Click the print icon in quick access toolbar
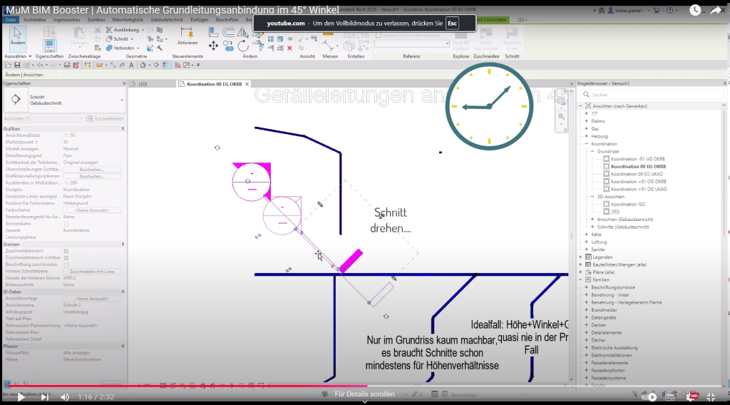Image resolution: width=730 pixels, height=405 pixels. (x=66, y=65)
